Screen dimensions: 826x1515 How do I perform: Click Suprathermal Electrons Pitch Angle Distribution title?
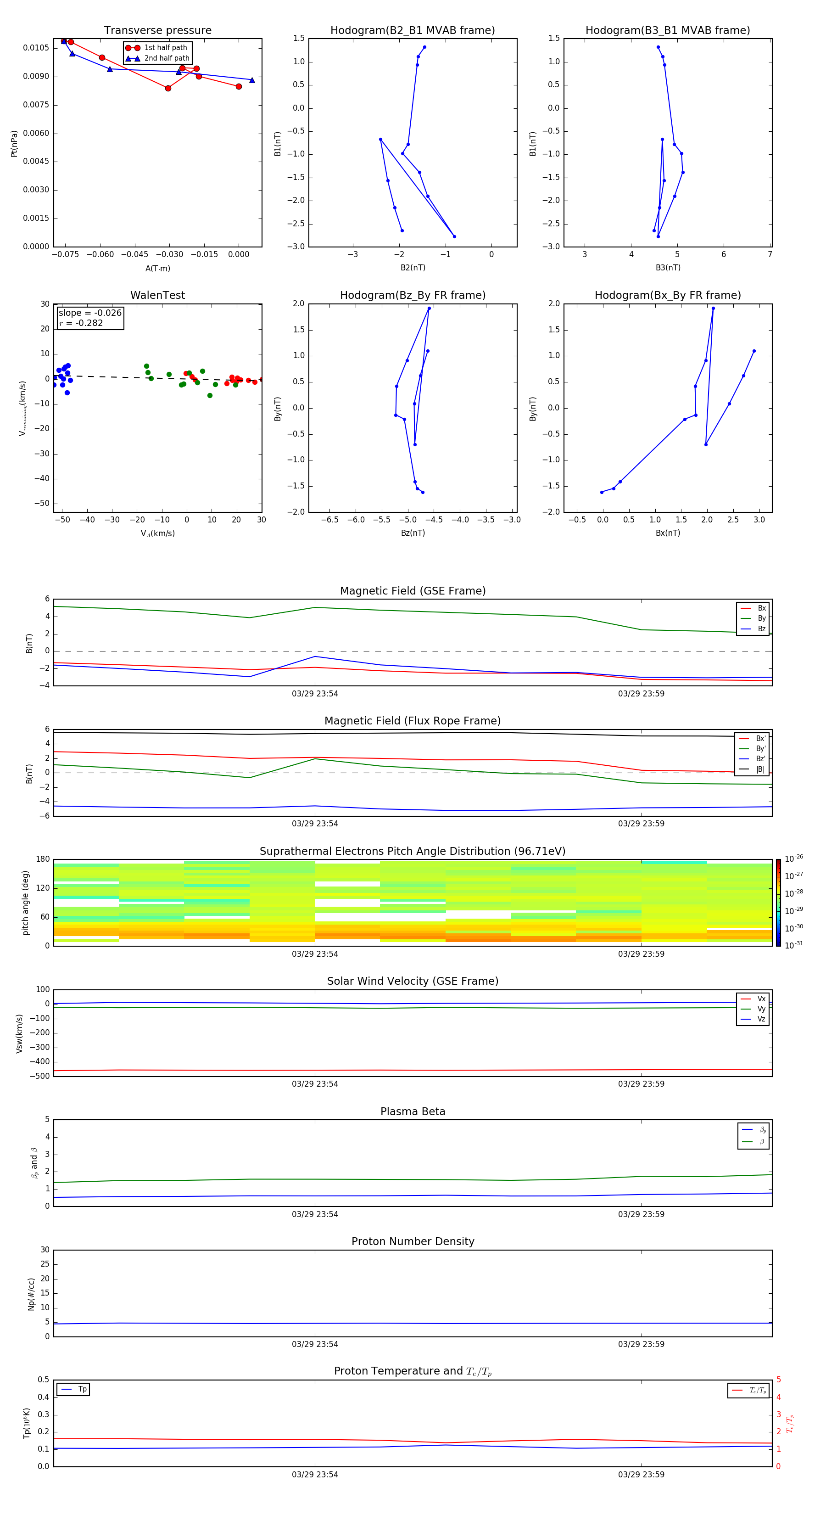coord(413,852)
